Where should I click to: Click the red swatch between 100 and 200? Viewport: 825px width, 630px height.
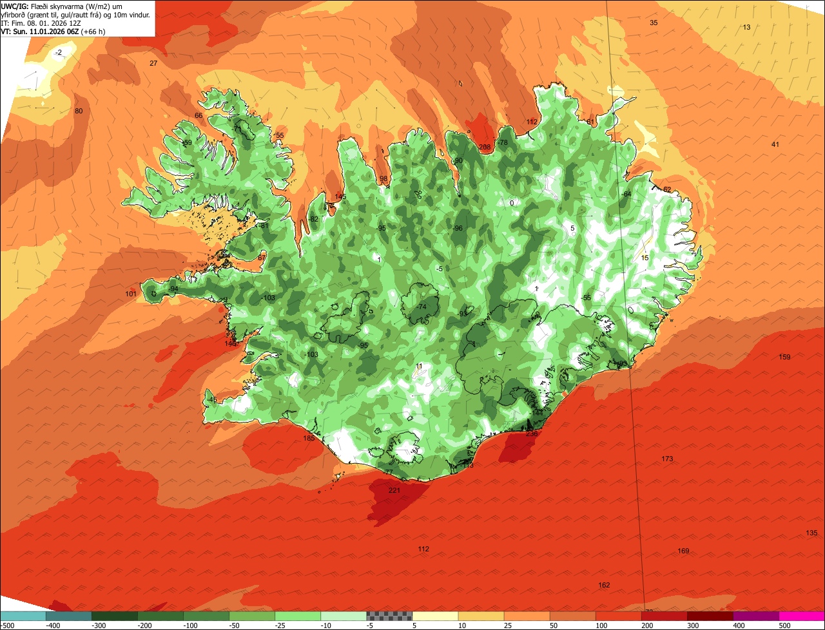(x=619, y=616)
